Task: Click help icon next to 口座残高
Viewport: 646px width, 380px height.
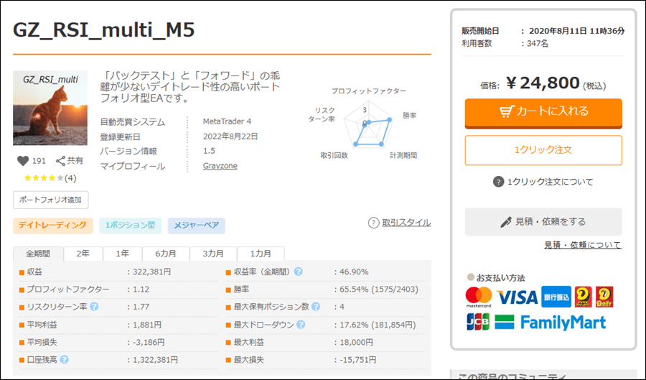Action: pos(65,359)
